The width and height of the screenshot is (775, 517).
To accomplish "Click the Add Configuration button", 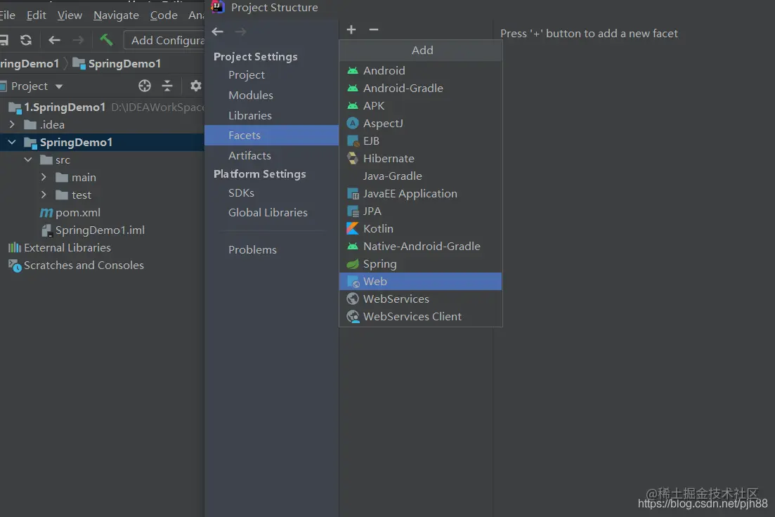I will coord(164,40).
